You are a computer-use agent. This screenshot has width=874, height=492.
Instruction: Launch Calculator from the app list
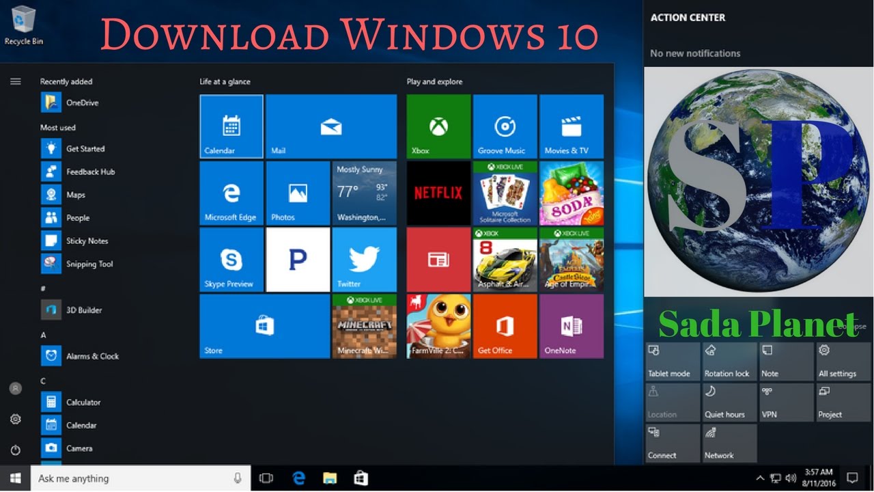(x=71, y=402)
